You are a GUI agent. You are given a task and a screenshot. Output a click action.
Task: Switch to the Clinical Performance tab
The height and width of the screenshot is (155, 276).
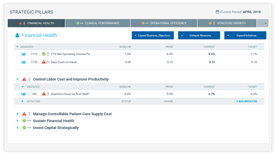[98, 23]
